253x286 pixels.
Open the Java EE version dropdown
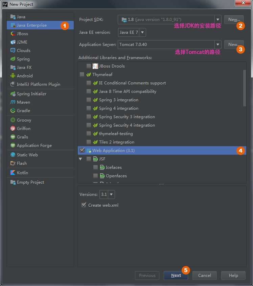click(x=132, y=32)
